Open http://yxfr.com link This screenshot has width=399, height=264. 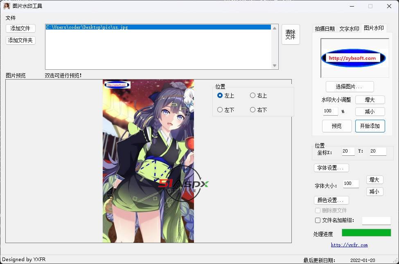coord(349,245)
